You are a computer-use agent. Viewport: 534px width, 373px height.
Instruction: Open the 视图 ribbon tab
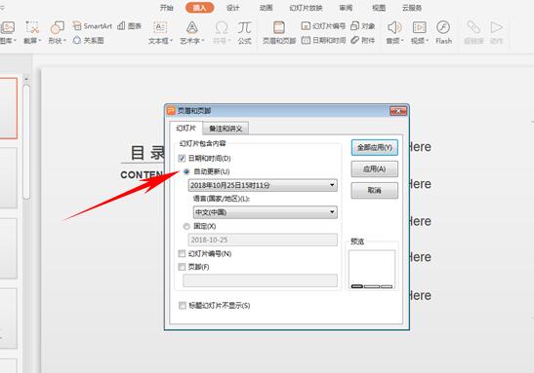click(379, 8)
